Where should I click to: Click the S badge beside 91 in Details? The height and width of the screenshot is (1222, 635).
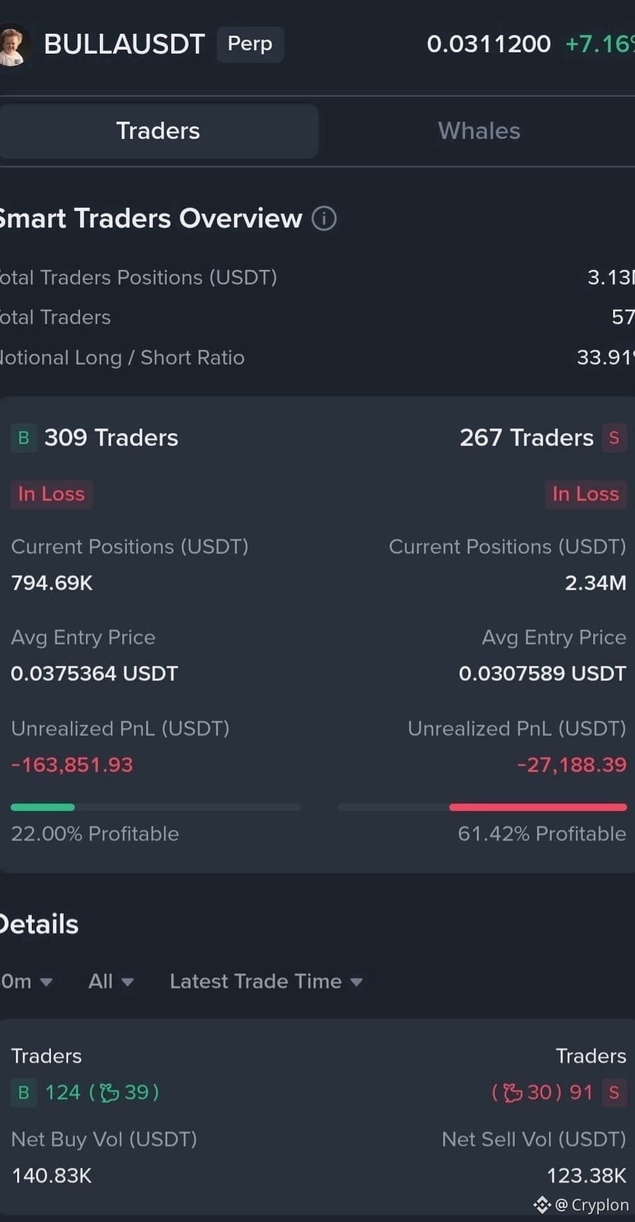[x=614, y=1092]
